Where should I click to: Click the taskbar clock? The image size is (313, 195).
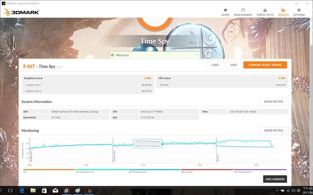[308, 190]
